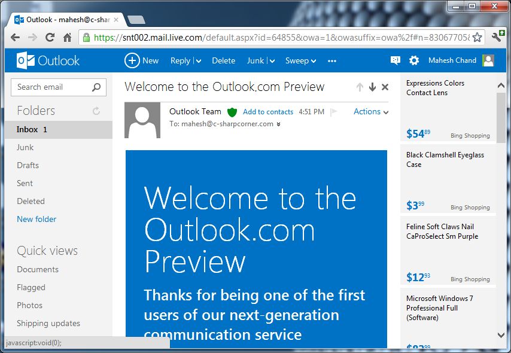Image resolution: width=511 pixels, height=353 pixels.
Task: Click the browser Home icon
Action: tap(67, 38)
